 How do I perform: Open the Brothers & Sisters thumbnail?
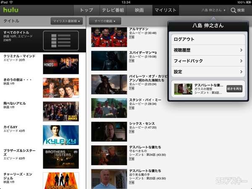coord(61,159)
